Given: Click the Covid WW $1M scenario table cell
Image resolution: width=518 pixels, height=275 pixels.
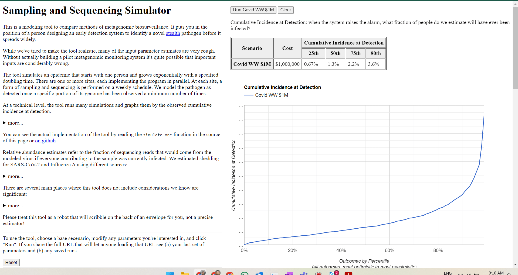Looking at the screenshot, I should tap(252, 64).
